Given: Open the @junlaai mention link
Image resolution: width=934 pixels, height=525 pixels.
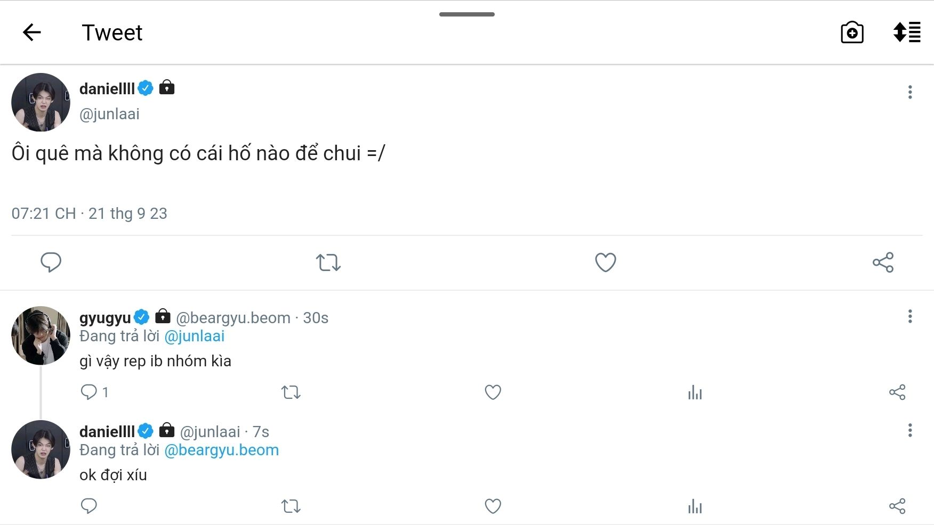Looking at the screenshot, I should click(195, 336).
